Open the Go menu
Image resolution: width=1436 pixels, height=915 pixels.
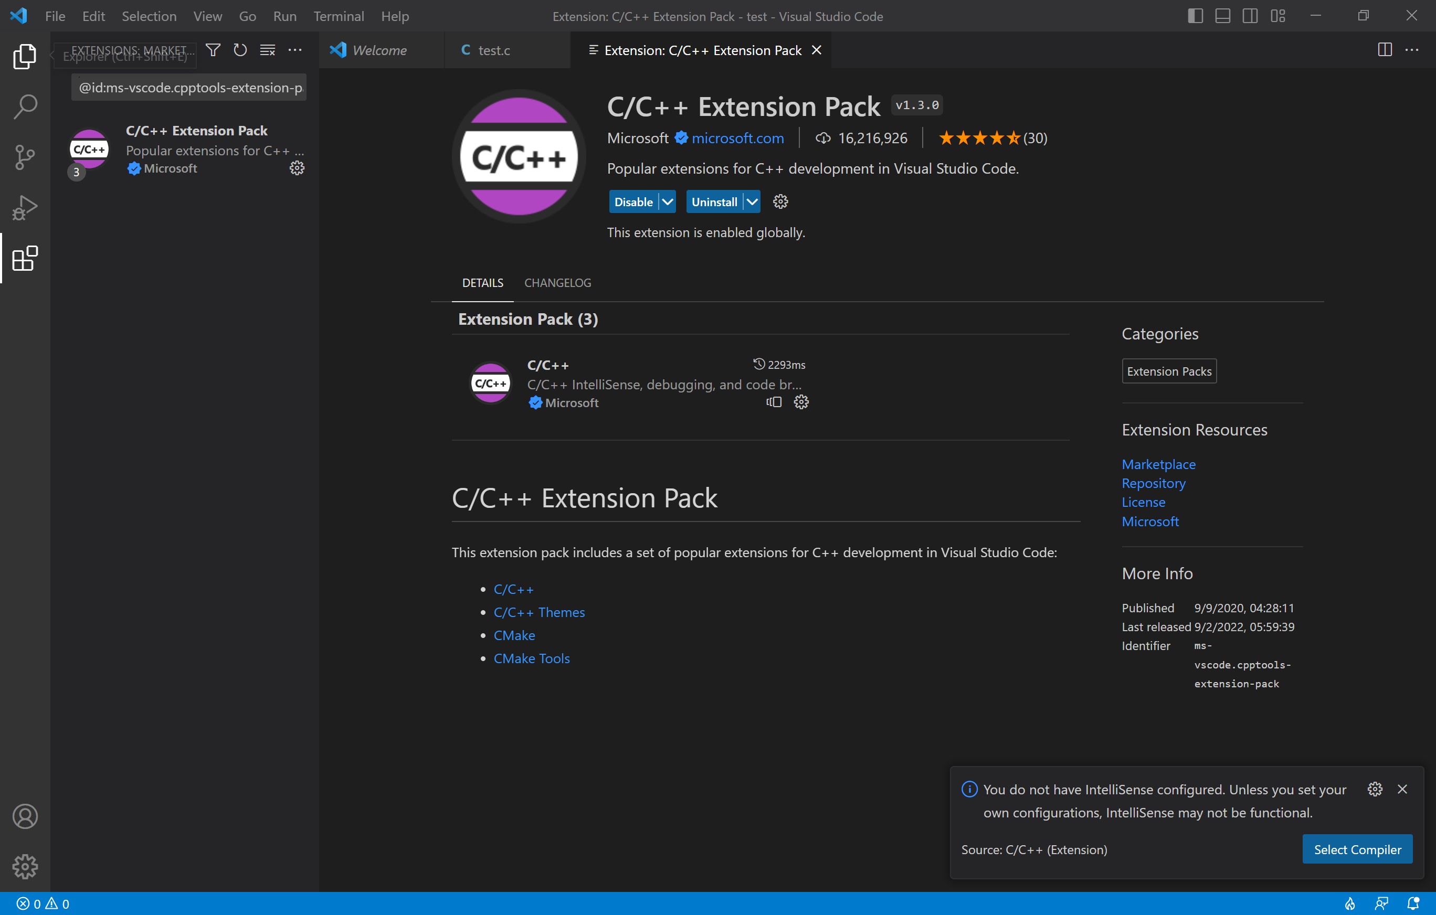247,16
